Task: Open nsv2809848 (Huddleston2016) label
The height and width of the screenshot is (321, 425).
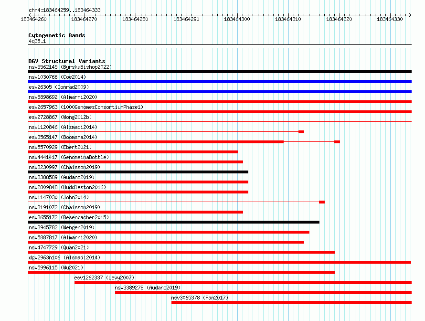Action: tap(67, 187)
